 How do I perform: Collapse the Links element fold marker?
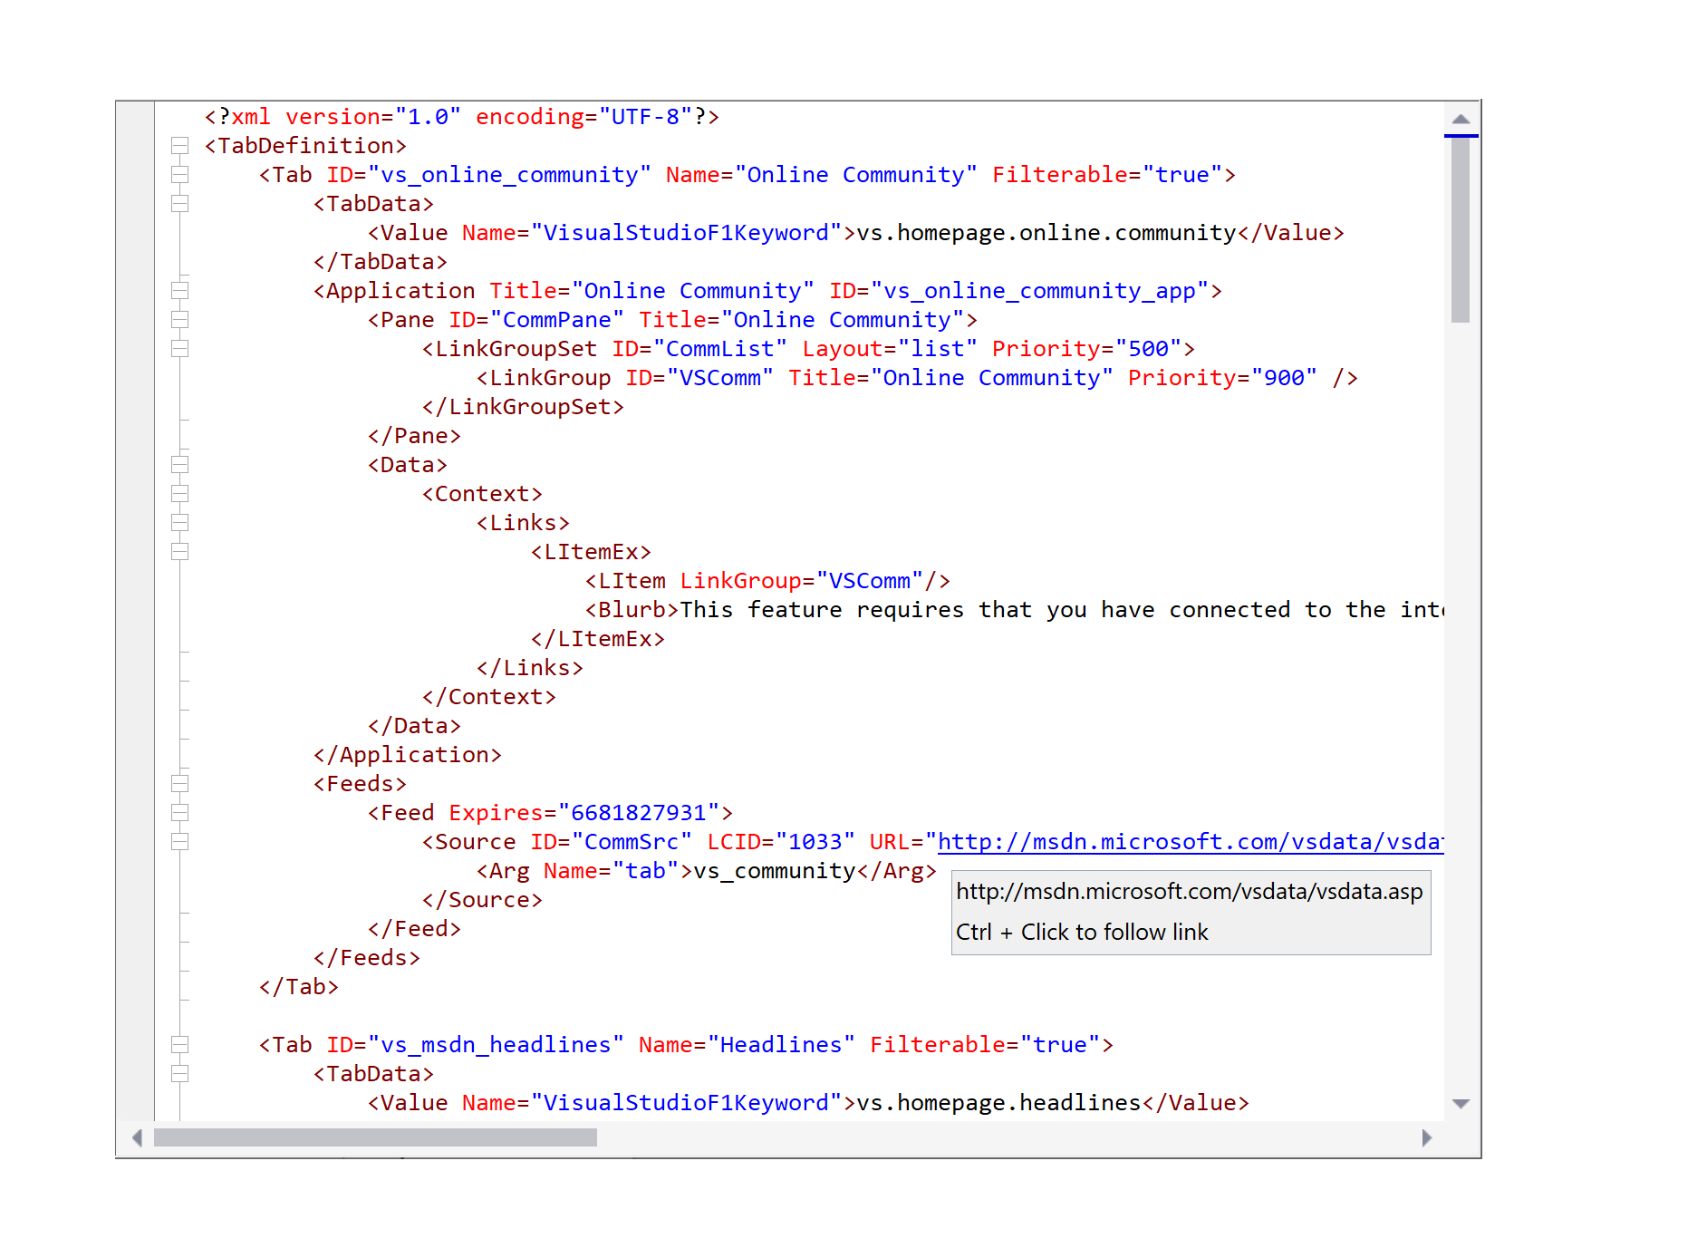[180, 522]
